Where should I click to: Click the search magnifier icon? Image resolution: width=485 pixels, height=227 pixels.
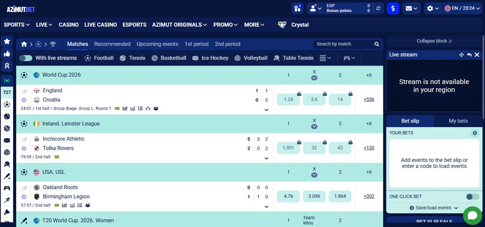pyautogui.click(x=377, y=44)
